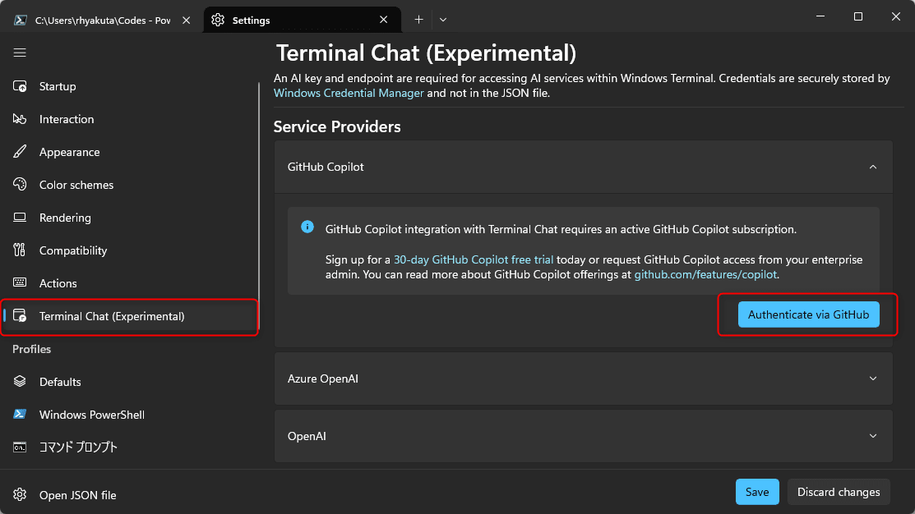
Task: Open a new tab with plus button
Action: [x=418, y=20]
